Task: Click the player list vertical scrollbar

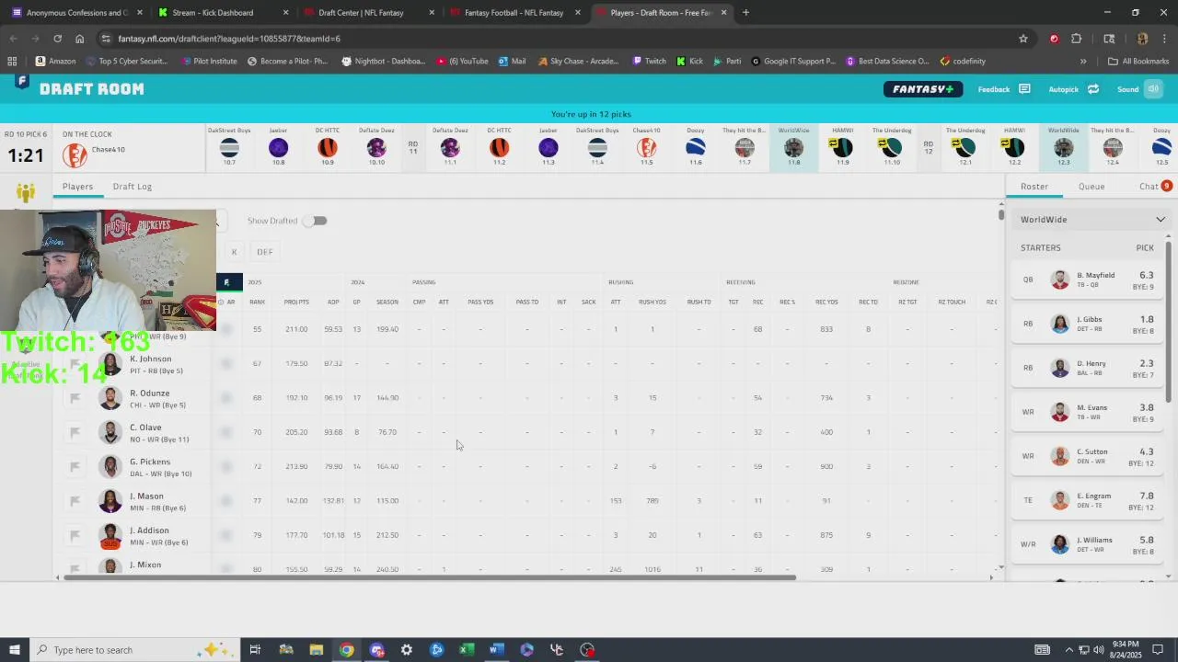Action: tap(1001, 214)
